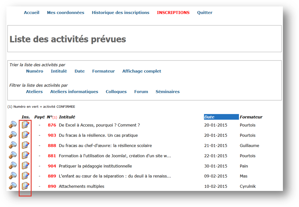Click activity number 888
299x207 pixels.
52,145
